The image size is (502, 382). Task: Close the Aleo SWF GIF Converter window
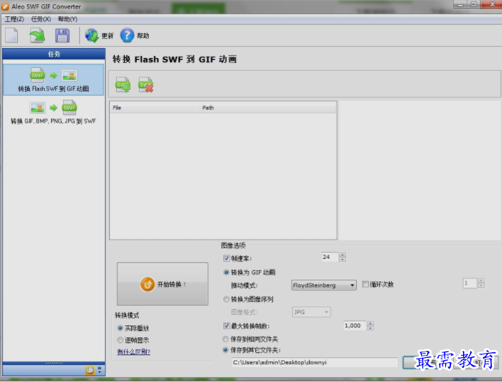pyautogui.click(x=492, y=4)
